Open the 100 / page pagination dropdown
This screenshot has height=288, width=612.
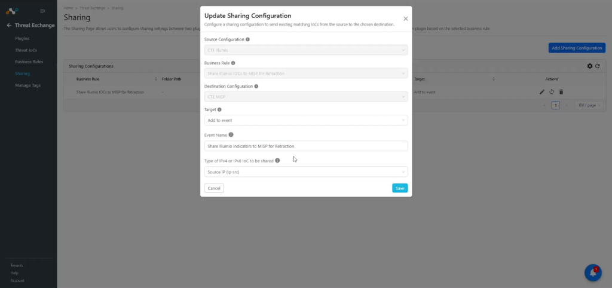tap(589, 105)
